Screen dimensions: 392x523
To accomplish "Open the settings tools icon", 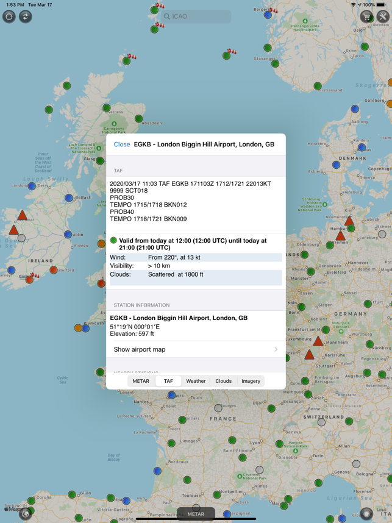I will tap(383, 16).
